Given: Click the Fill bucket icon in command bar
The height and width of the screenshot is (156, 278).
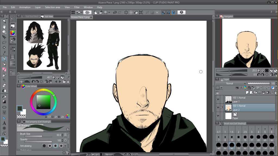Looking at the screenshot, I should click(136, 12).
